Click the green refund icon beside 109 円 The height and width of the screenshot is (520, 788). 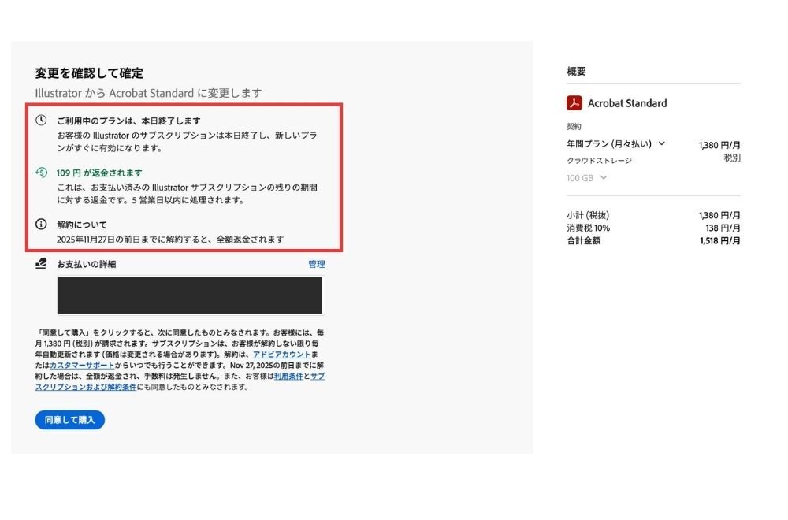coord(41,173)
